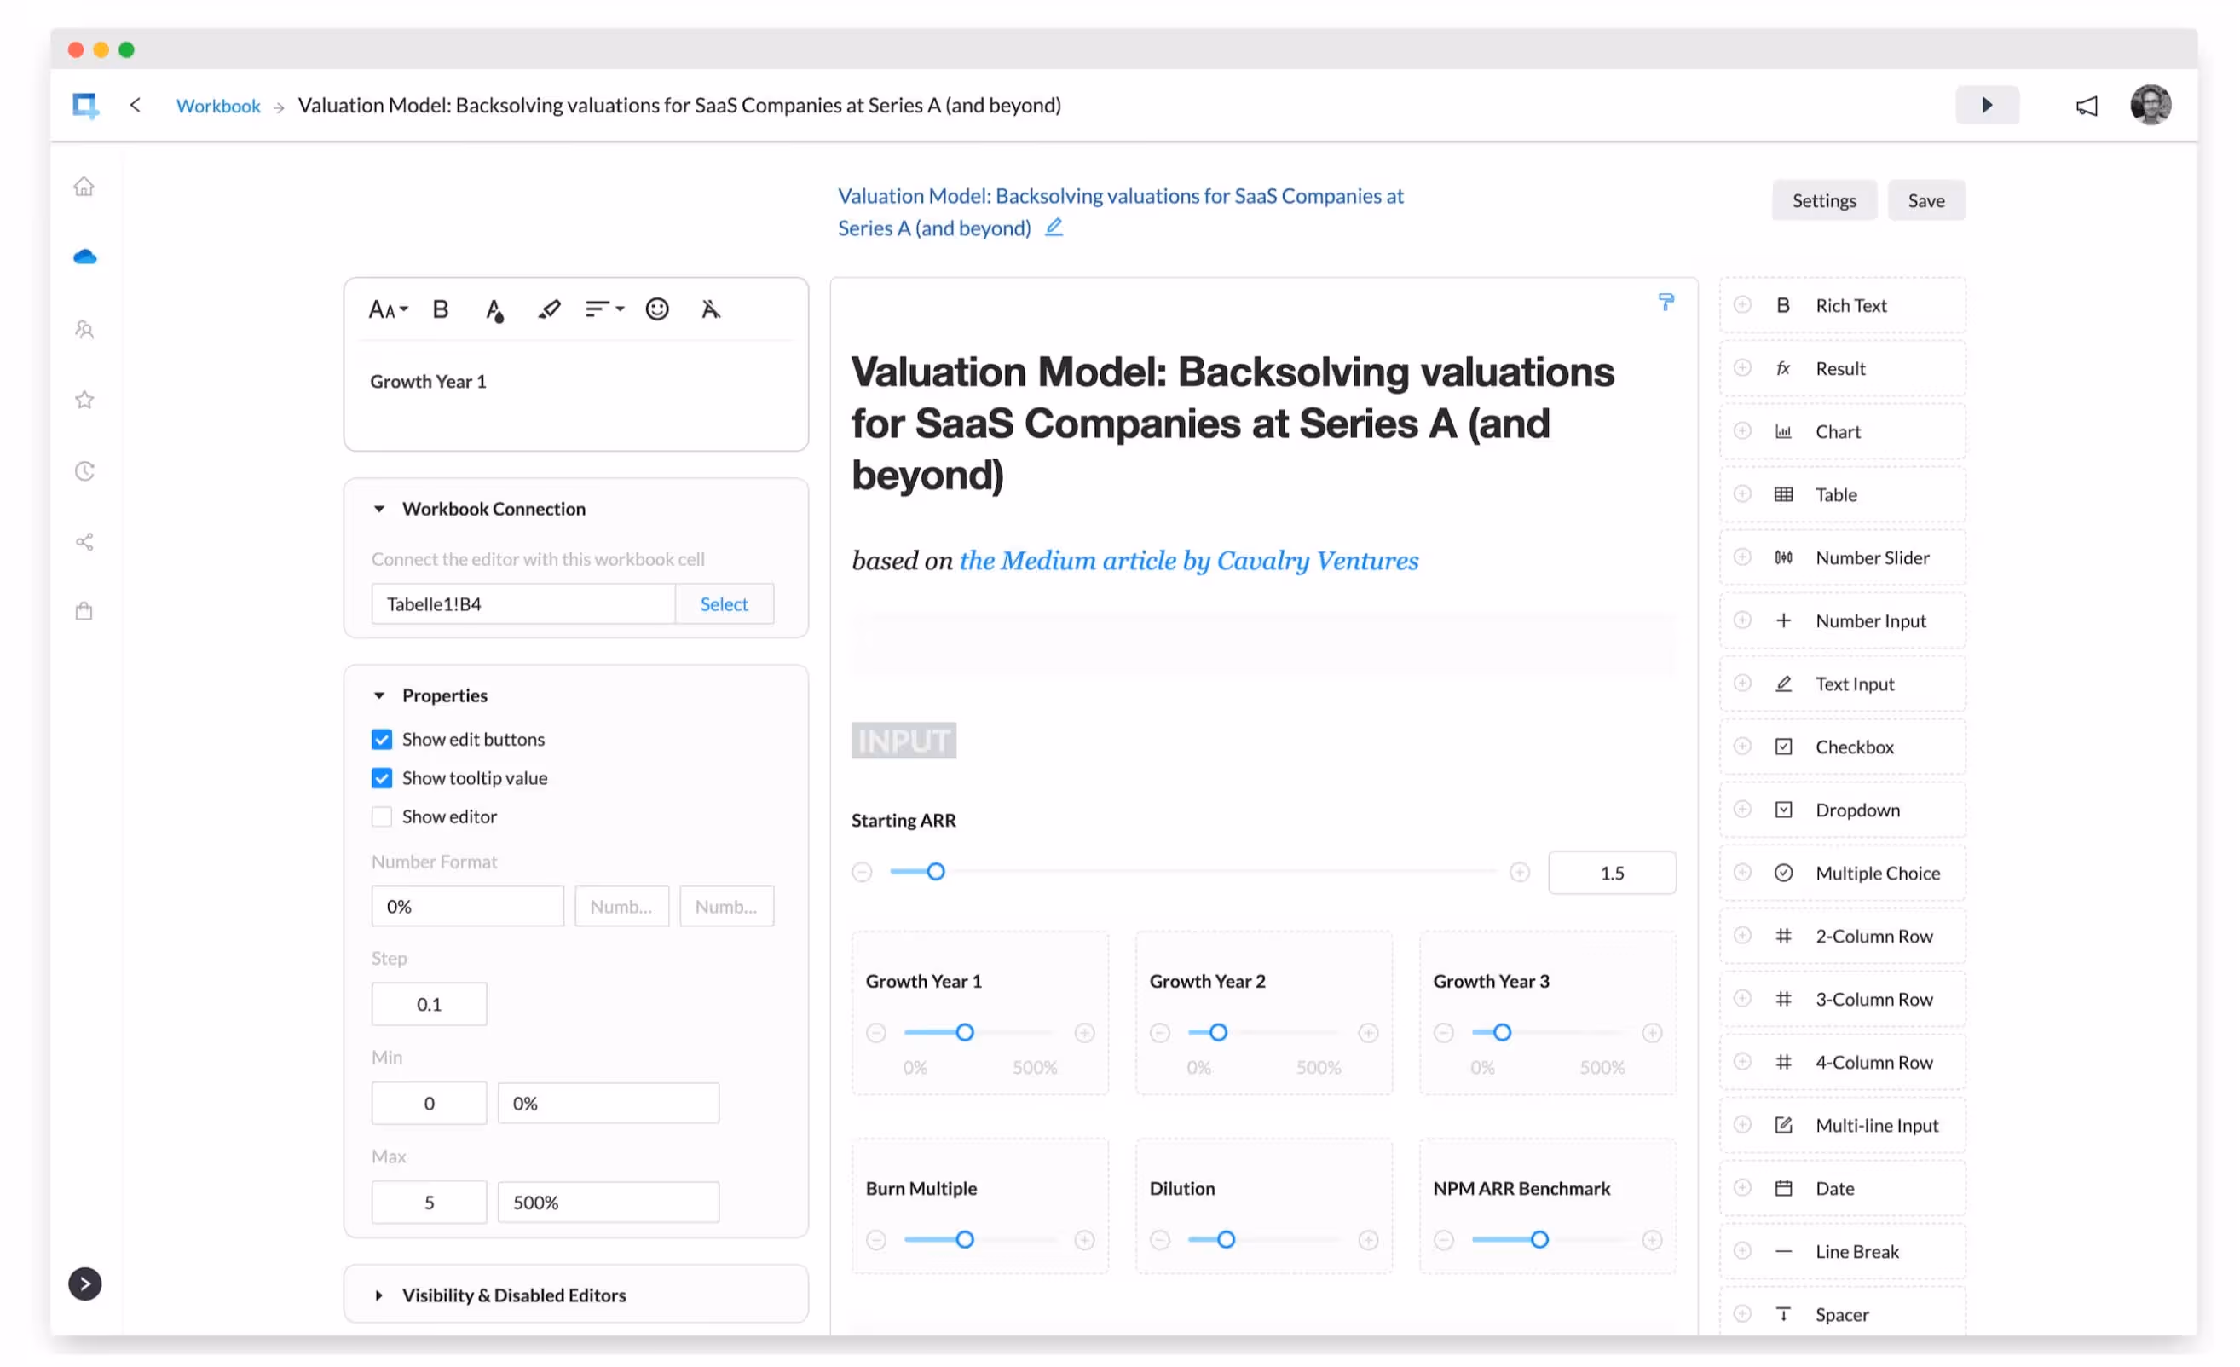Screen dimensions: 2240x1367
Task: Insert emoji with smiley icon
Action: pyautogui.click(x=657, y=310)
